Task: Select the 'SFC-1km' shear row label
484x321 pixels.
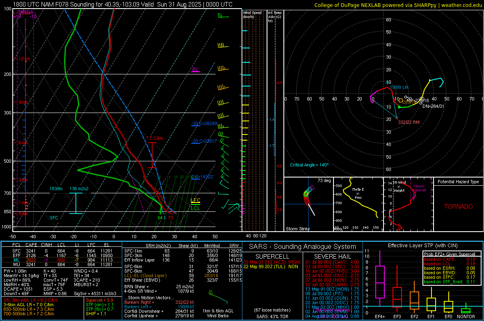Action: coord(133,251)
